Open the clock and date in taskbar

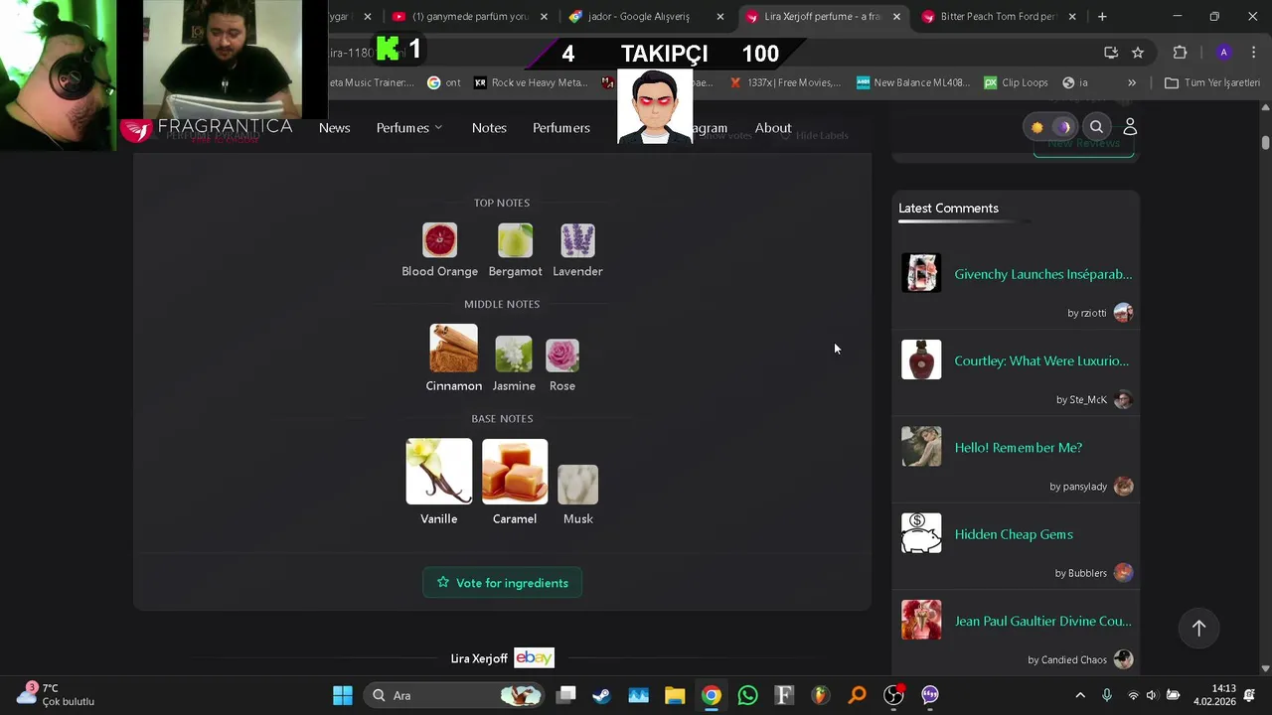pyautogui.click(x=1214, y=694)
